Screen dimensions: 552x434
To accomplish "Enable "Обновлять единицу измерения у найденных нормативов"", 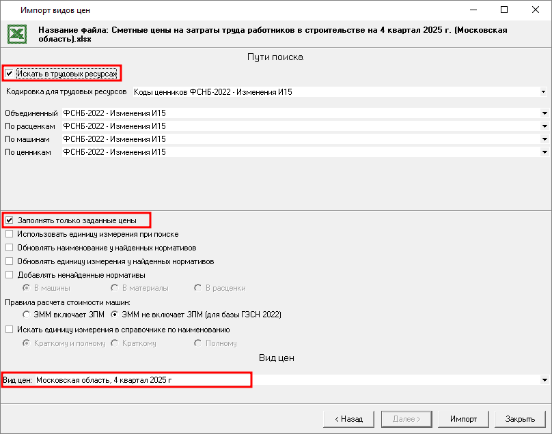I will [x=10, y=261].
